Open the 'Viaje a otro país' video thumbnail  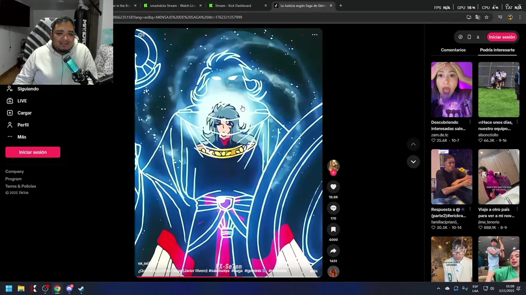(x=499, y=177)
